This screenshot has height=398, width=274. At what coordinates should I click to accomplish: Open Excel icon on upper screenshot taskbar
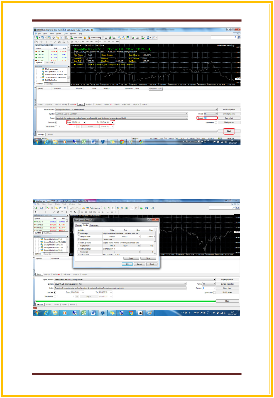(84, 142)
